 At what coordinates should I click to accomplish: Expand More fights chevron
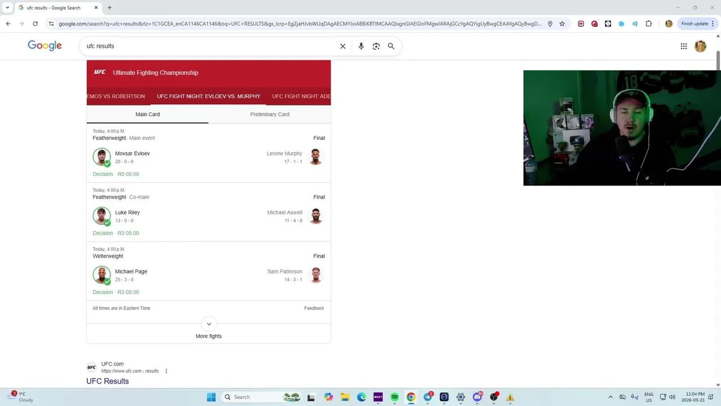[x=209, y=324]
